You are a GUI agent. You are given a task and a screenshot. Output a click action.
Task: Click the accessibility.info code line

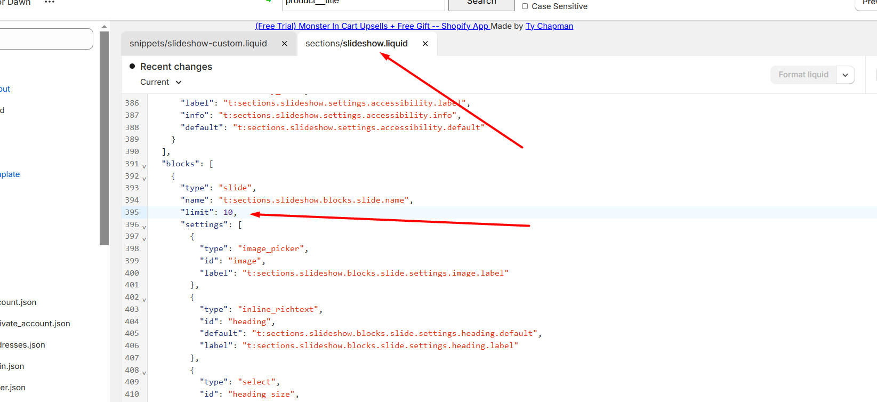pos(320,115)
